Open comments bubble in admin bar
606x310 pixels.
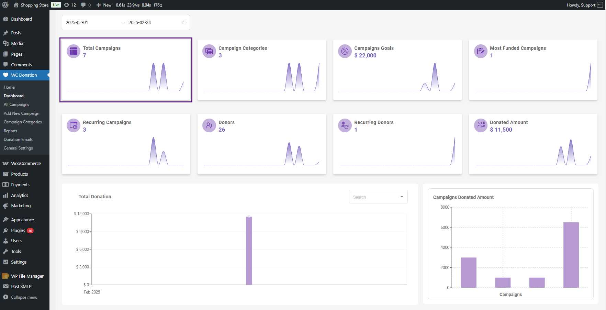pyautogui.click(x=86, y=5)
